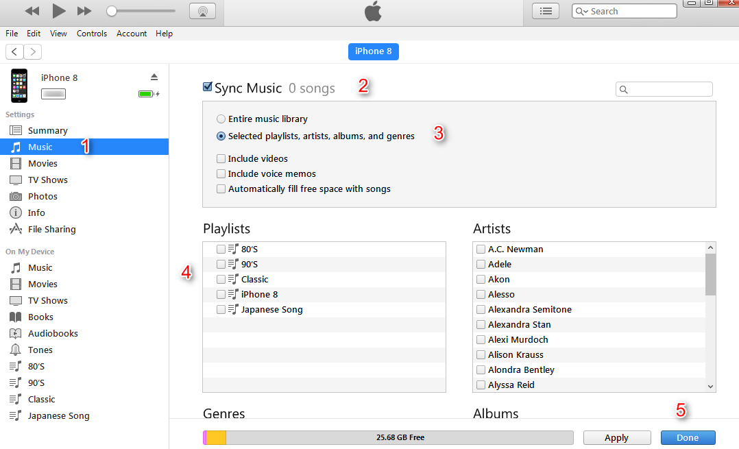Click the storage capacity bar showing 25.68 GB Free

tap(388, 438)
